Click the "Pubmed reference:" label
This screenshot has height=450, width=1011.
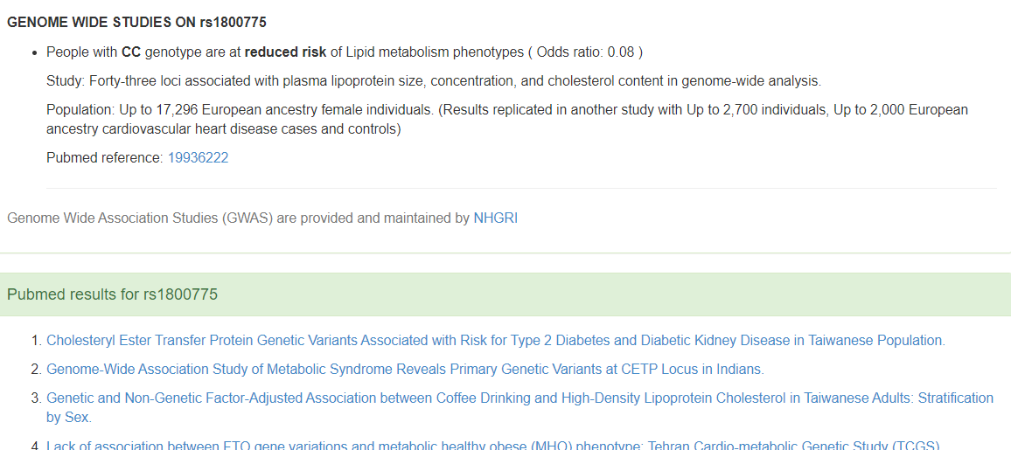(104, 158)
